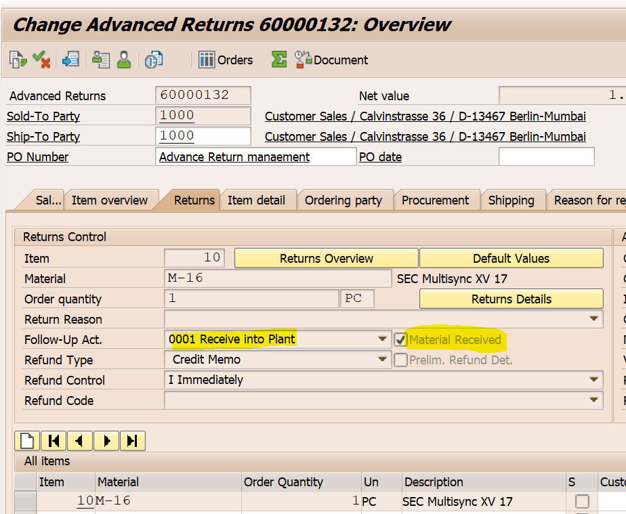
Task: Click the green person icon on the toolbar
Action: (125, 60)
